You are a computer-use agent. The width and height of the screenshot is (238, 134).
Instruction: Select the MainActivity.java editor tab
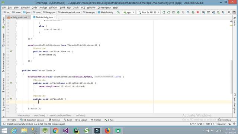(44, 17)
